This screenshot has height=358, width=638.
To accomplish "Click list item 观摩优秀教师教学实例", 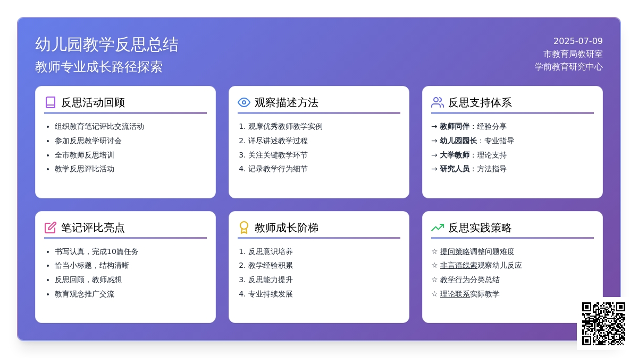I will [x=286, y=126].
